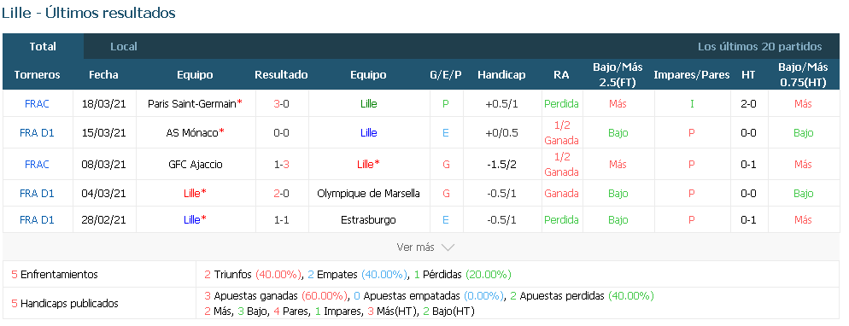Open the 1-3 result versus GFC Ajaccio
Screen dimensions: 849x326
pyautogui.click(x=281, y=165)
